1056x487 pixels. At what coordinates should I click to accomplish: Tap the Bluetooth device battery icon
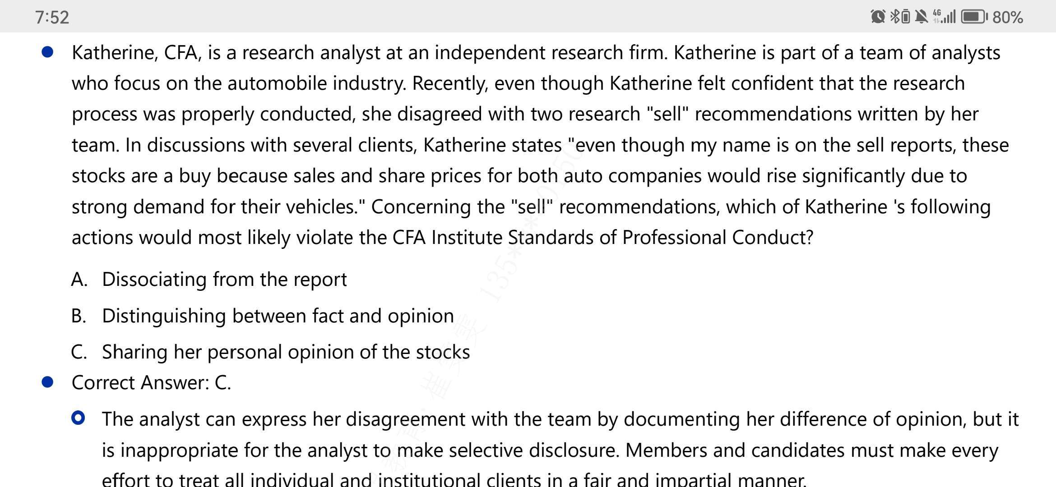[x=905, y=17]
